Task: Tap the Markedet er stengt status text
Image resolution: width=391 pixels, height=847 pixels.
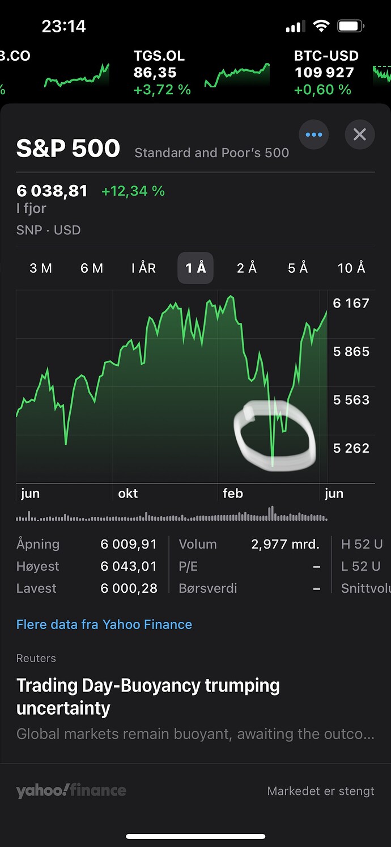Action: point(321,791)
